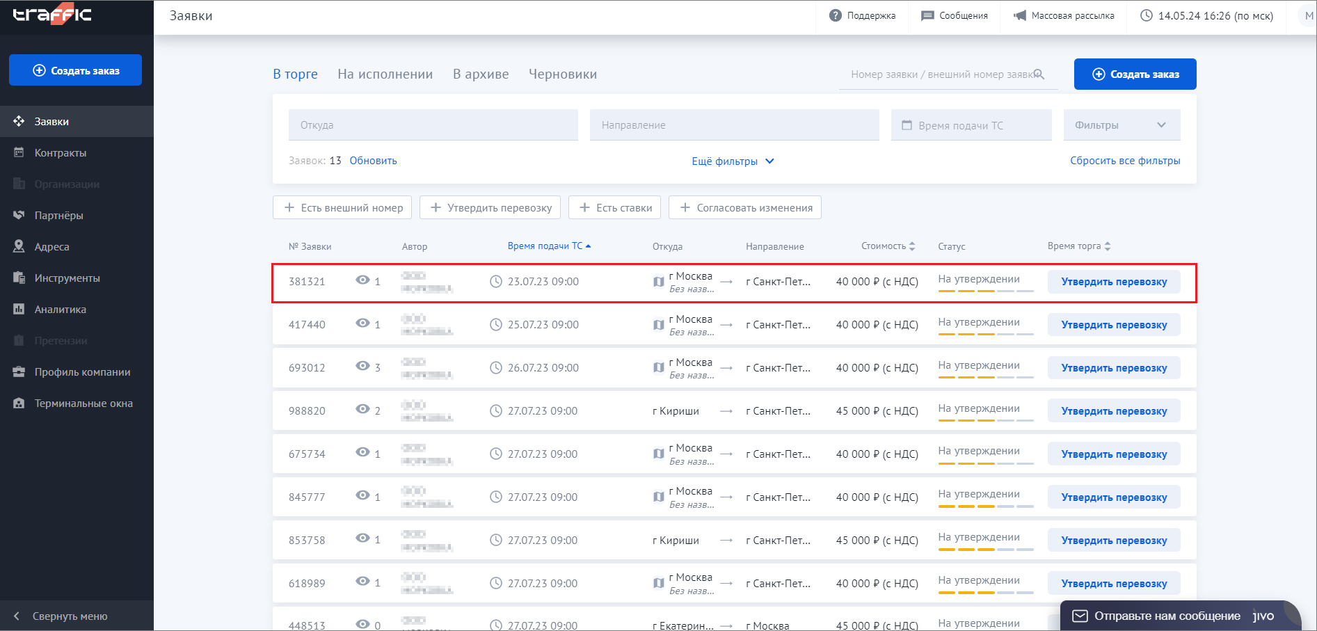Click status progress bar of request 675734

(986, 463)
